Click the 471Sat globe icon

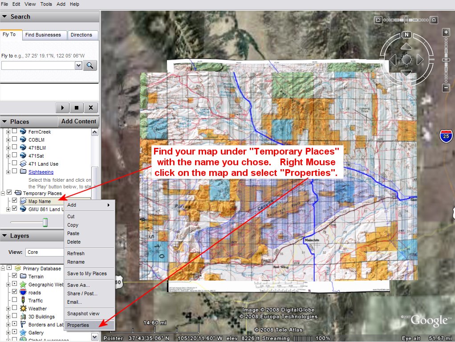click(x=23, y=155)
